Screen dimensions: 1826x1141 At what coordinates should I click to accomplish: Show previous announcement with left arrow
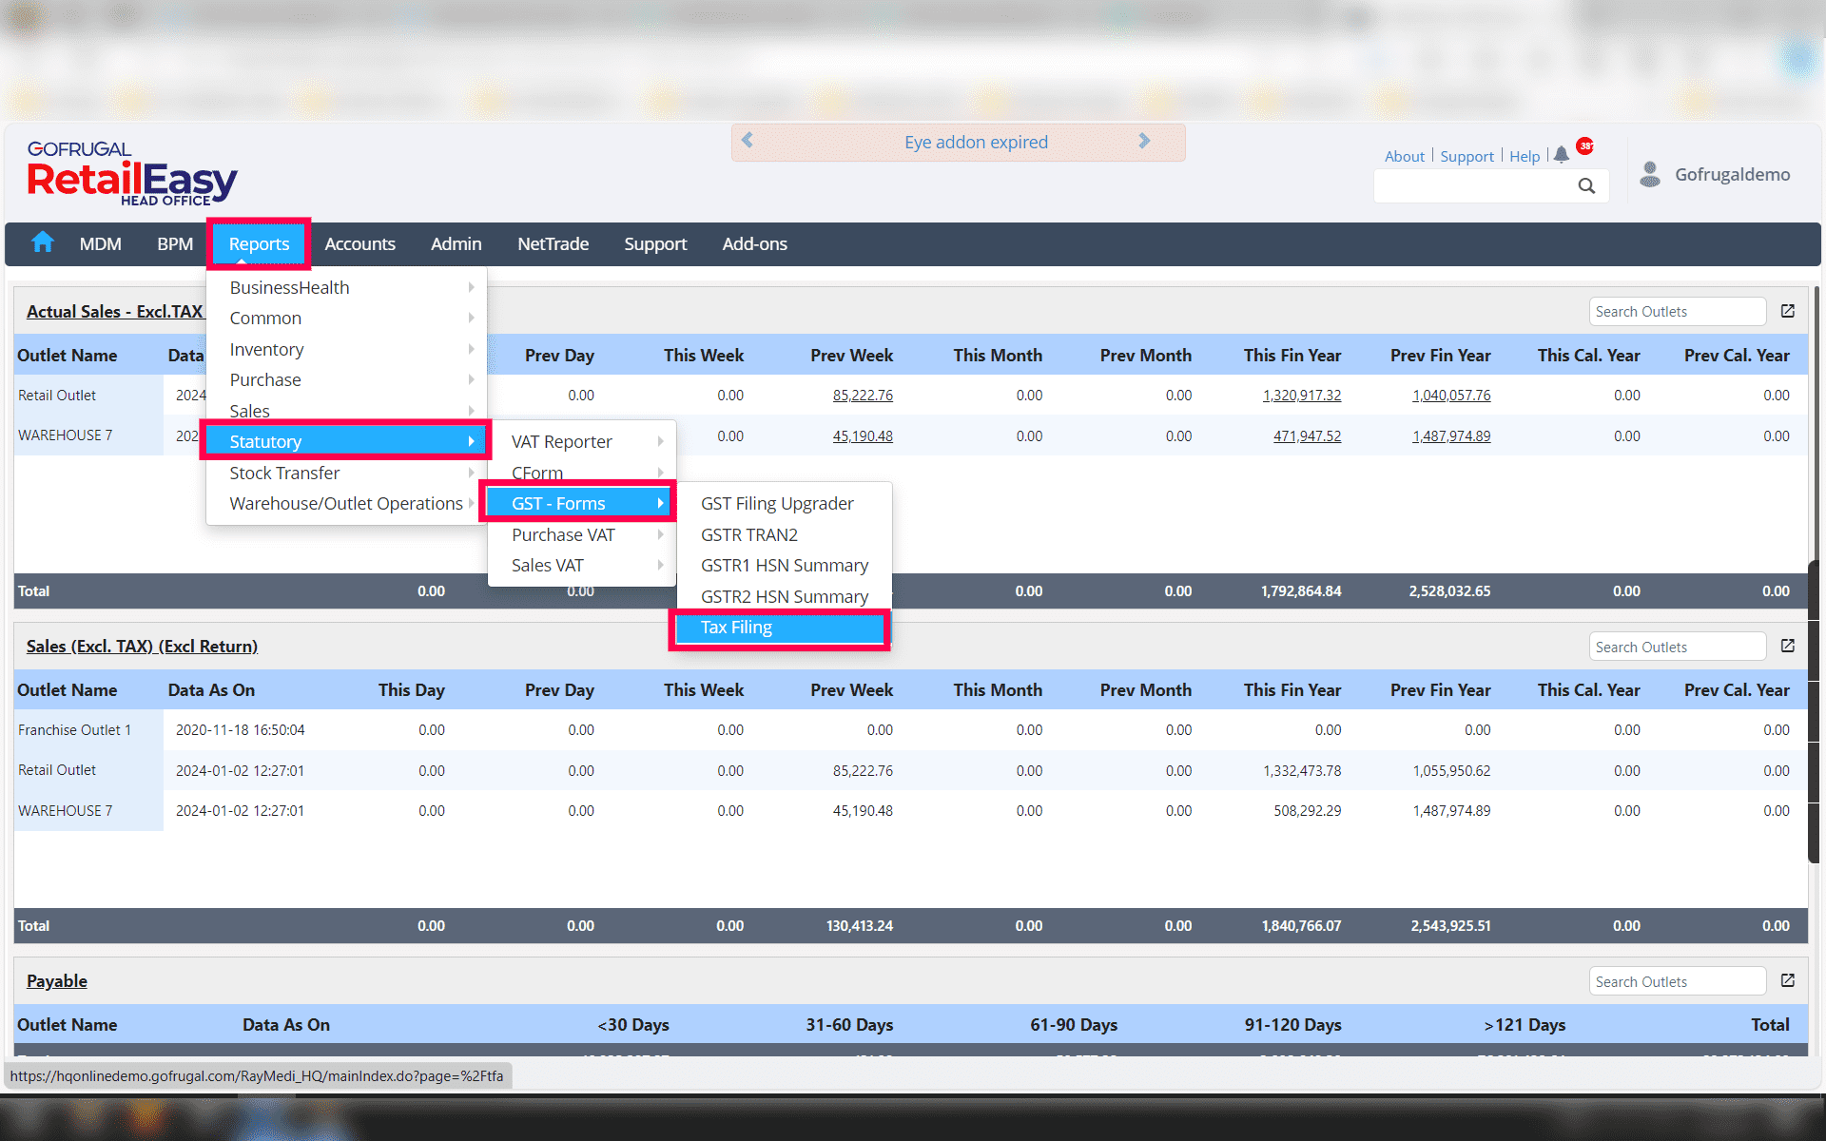tap(748, 141)
